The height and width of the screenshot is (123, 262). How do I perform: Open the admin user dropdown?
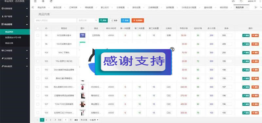252,1
